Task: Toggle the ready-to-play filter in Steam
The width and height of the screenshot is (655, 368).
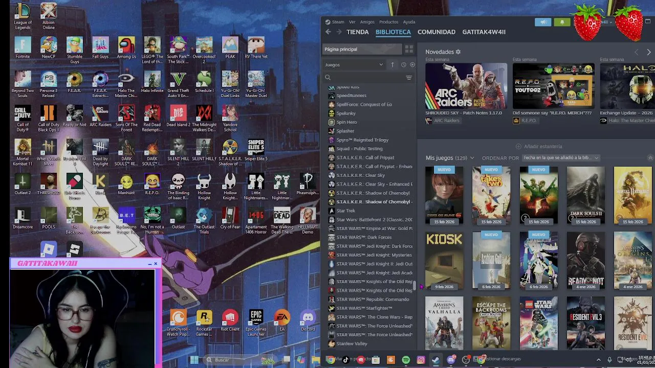Action: pos(412,65)
